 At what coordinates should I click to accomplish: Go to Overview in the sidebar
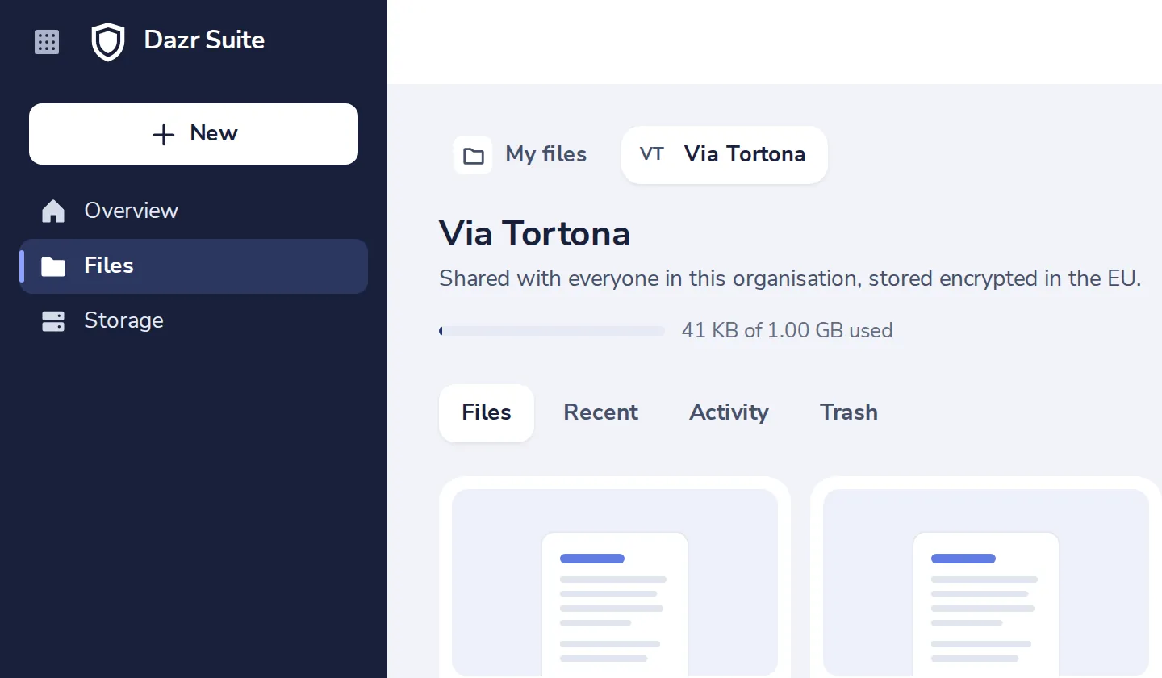[194, 211]
